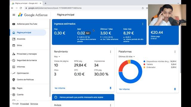Expand Seguridad de la marca submenu arrow
This screenshot has height=107, width=191.
click(11, 60)
